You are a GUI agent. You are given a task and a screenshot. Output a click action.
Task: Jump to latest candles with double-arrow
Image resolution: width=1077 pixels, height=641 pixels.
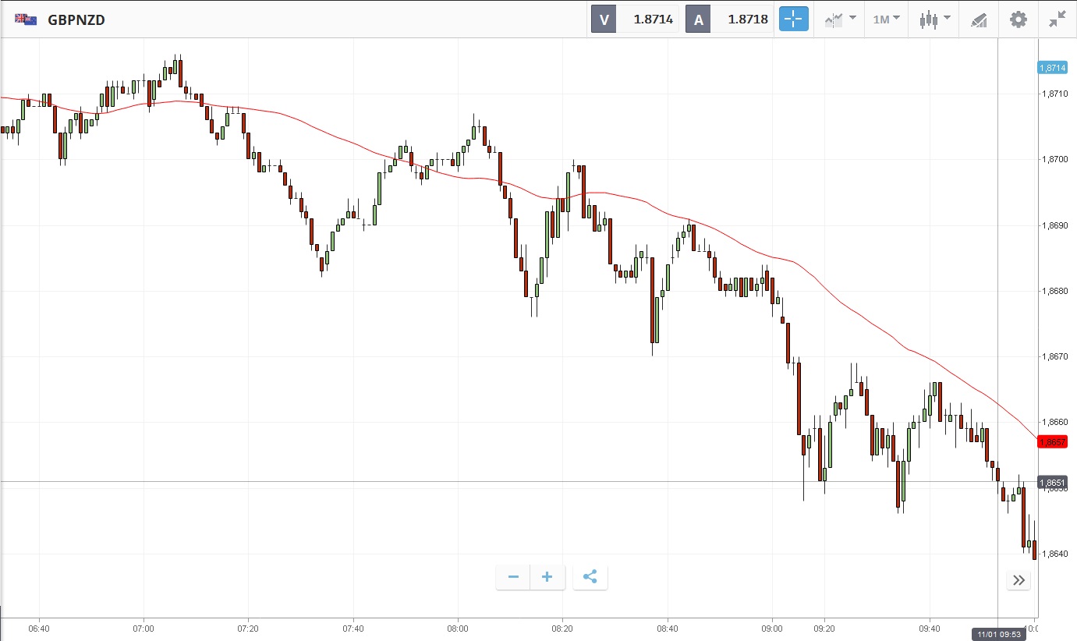click(1019, 580)
